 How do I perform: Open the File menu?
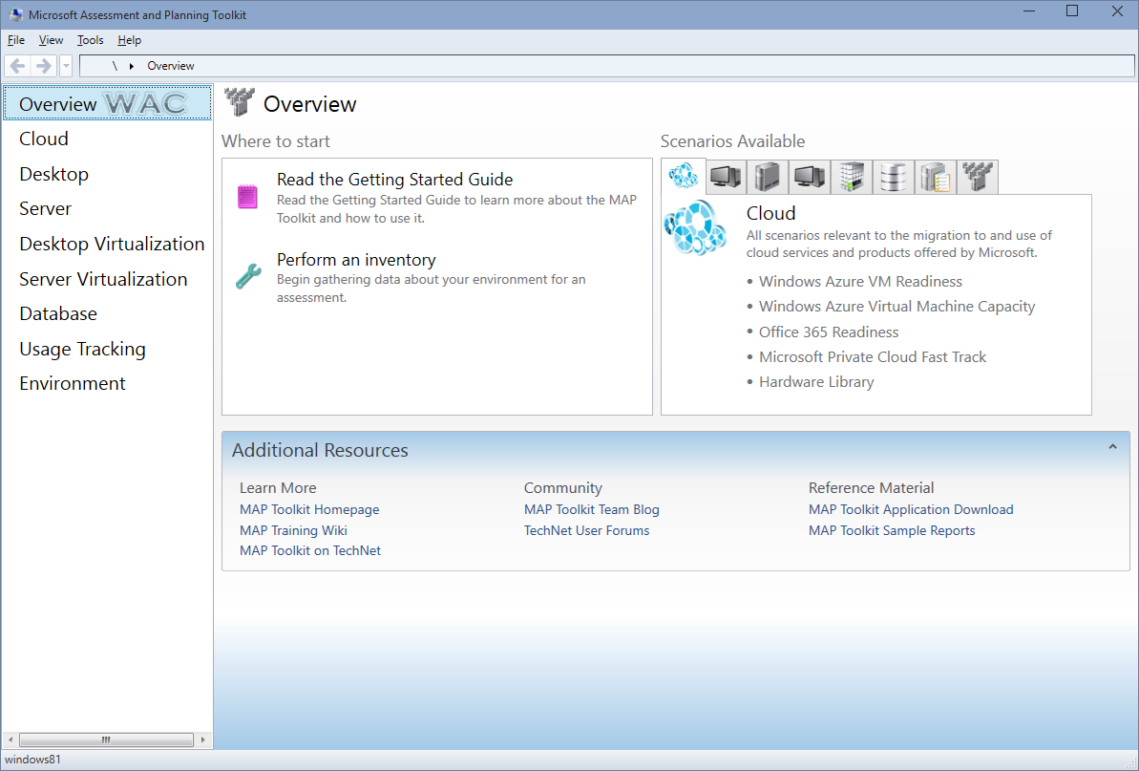pyautogui.click(x=16, y=40)
